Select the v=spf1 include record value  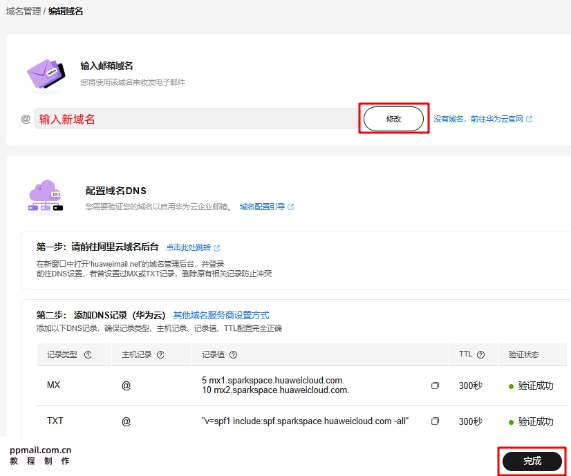point(305,421)
